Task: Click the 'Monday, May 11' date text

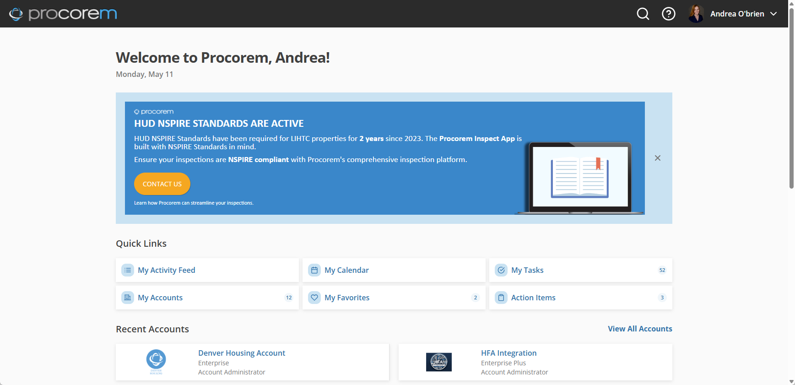Action: (x=145, y=74)
